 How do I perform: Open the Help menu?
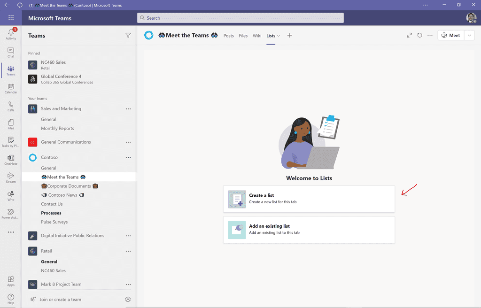(x=11, y=299)
